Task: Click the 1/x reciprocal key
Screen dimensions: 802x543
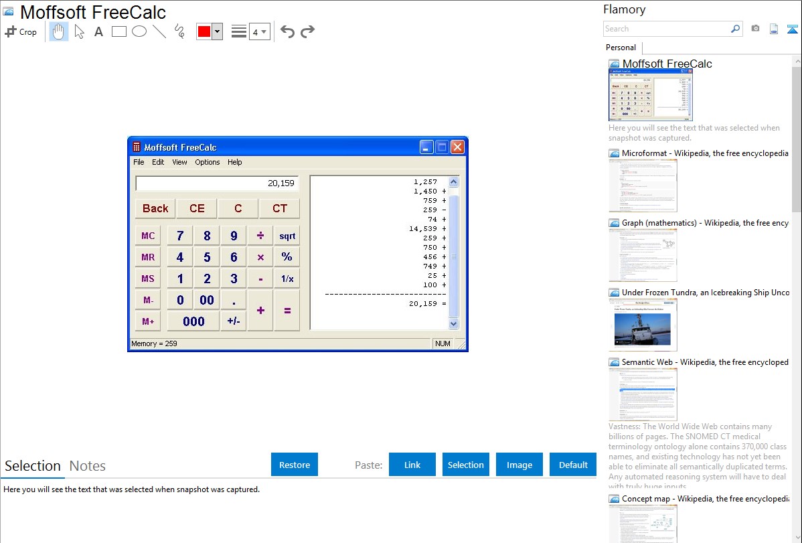Action: tap(287, 279)
